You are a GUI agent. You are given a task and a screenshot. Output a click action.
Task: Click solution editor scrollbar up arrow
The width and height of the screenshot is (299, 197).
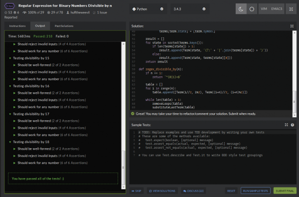tap(295, 32)
